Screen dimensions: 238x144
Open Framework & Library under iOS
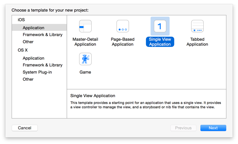42,35
